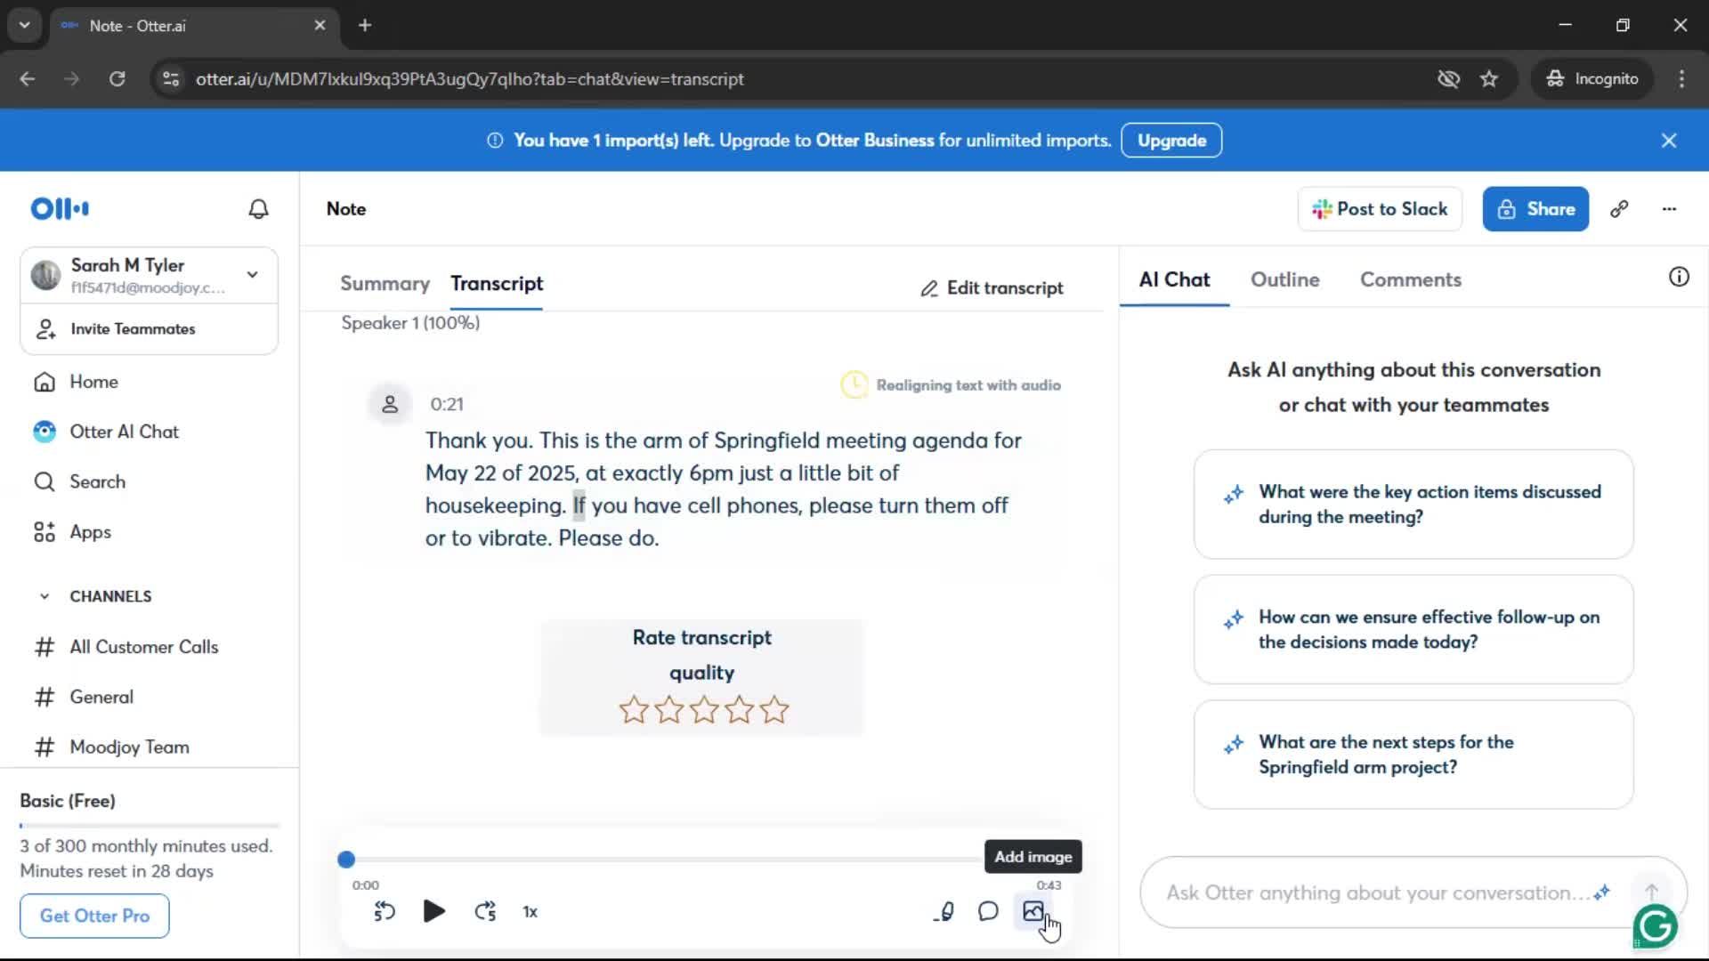Change the 1x playback speed
Image resolution: width=1709 pixels, height=961 pixels.
[530, 912]
